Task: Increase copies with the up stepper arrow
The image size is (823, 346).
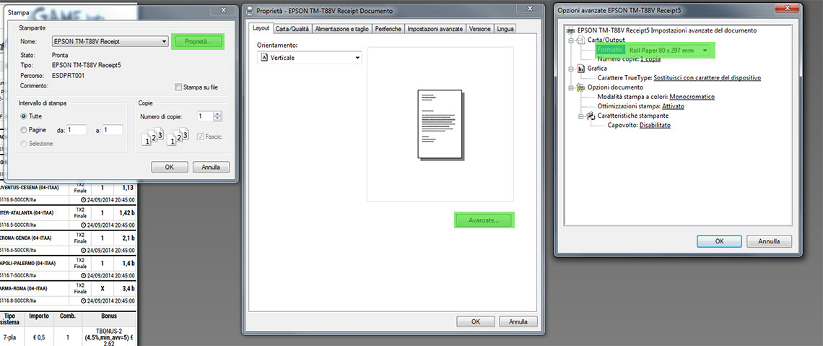Action: click(x=218, y=114)
